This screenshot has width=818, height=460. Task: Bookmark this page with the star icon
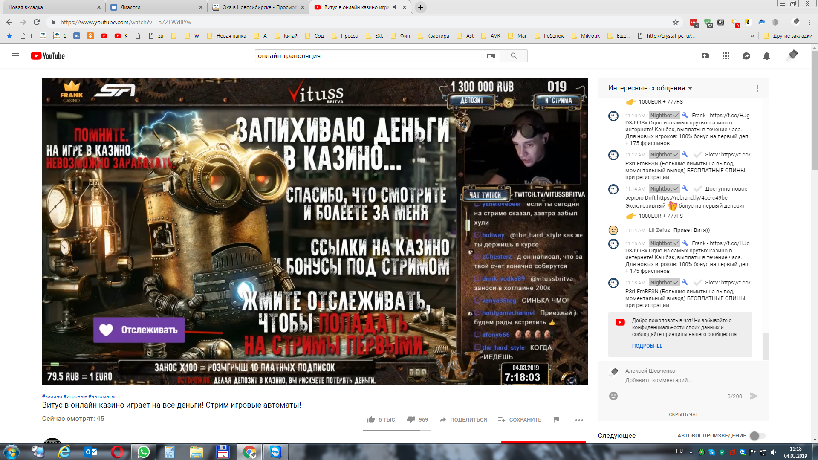676,22
